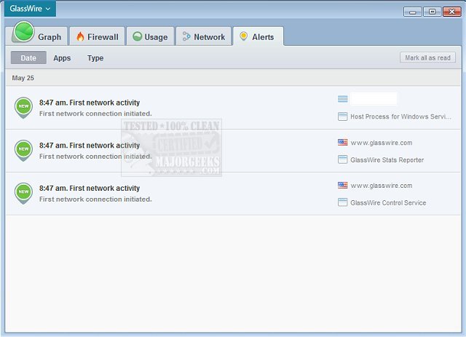Select first alert's 'First network activity' title
Viewport: 466px width, 337px height.
(x=105, y=103)
